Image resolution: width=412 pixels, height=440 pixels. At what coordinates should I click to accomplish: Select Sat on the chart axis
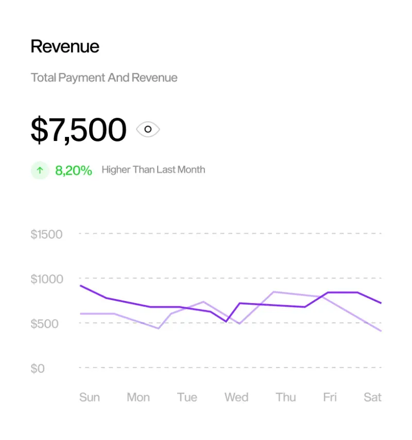click(x=372, y=397)
